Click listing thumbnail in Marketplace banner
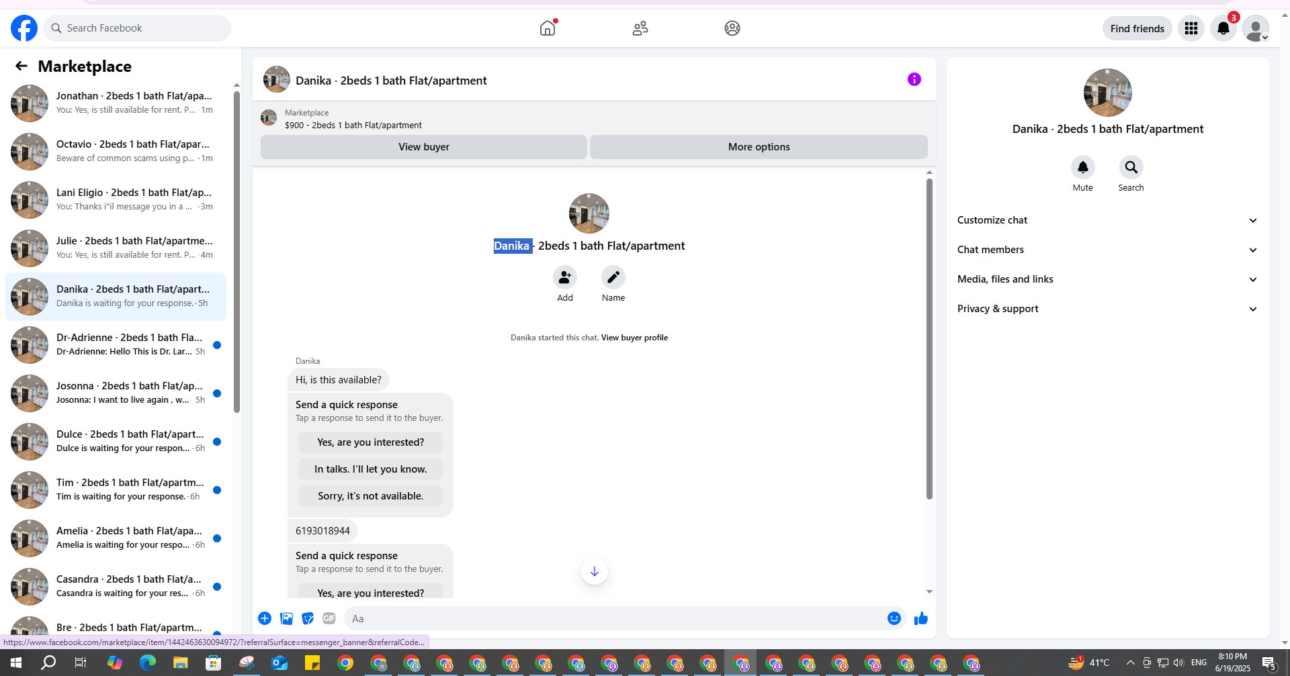This screenshot has width=1290, height=676. point(269,118)
